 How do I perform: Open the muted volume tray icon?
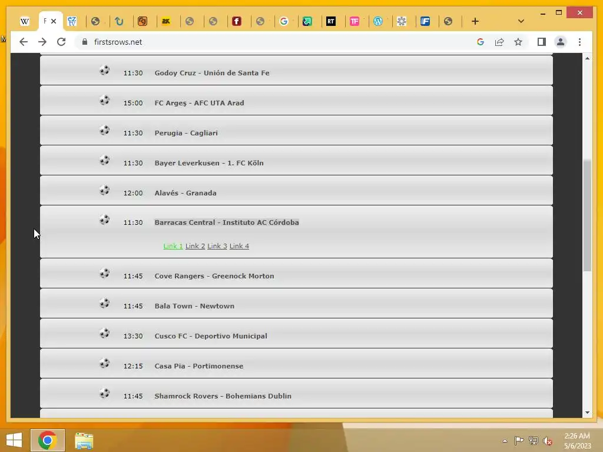pyautogui.click(x=548, y=441)
